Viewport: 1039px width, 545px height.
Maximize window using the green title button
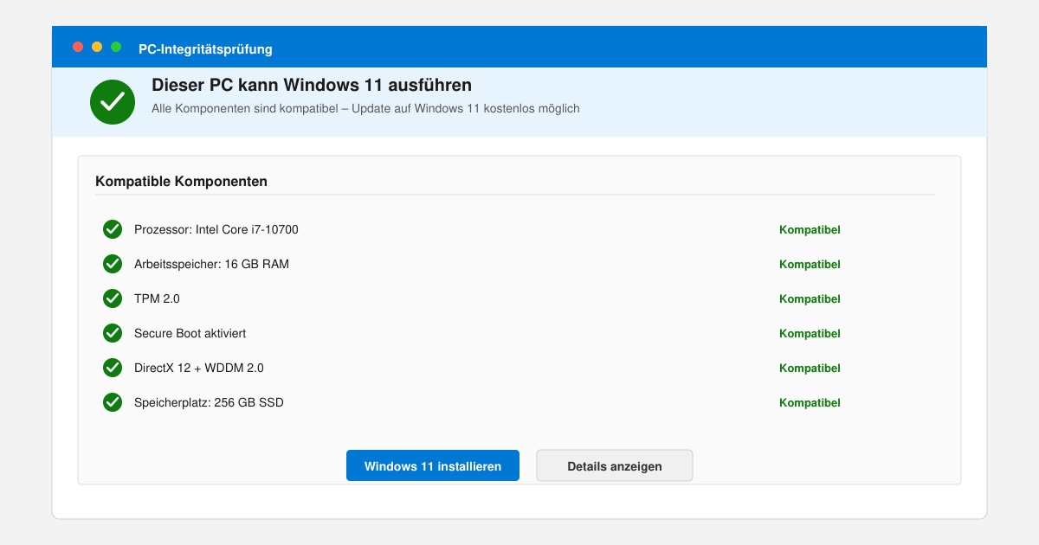(116, 47)
